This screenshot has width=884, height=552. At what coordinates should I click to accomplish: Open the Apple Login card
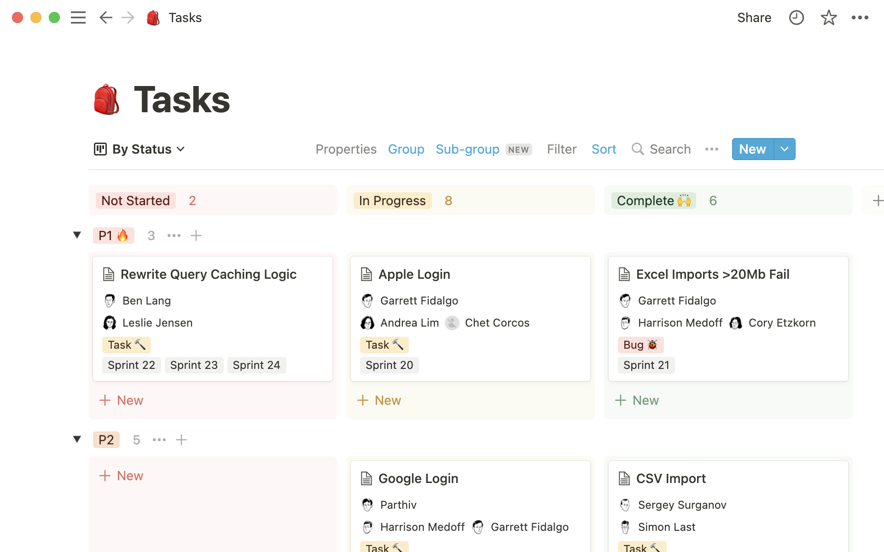414,274
